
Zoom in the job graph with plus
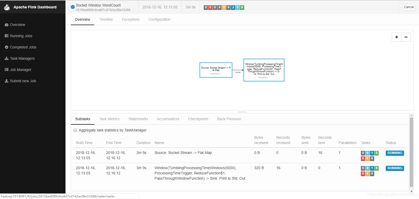pos(396,37)
